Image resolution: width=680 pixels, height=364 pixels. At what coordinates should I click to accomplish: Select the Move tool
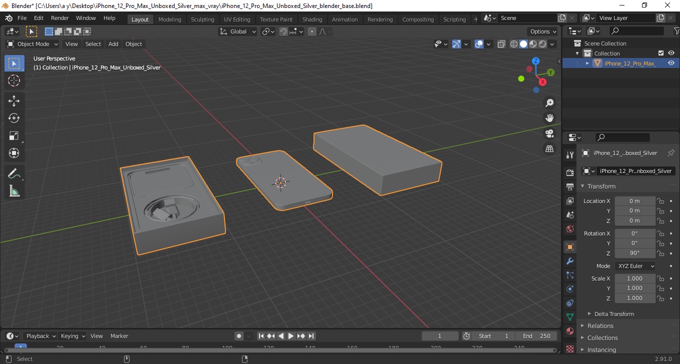14,101
